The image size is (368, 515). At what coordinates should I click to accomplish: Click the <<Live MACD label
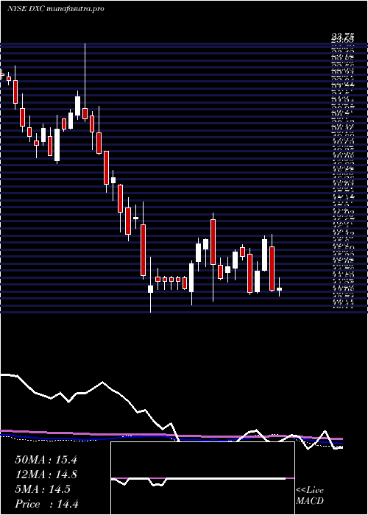pyautogui.click(x=310, y=496)
